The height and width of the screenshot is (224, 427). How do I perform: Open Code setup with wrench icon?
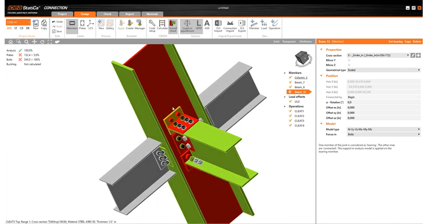click(152, 25)
